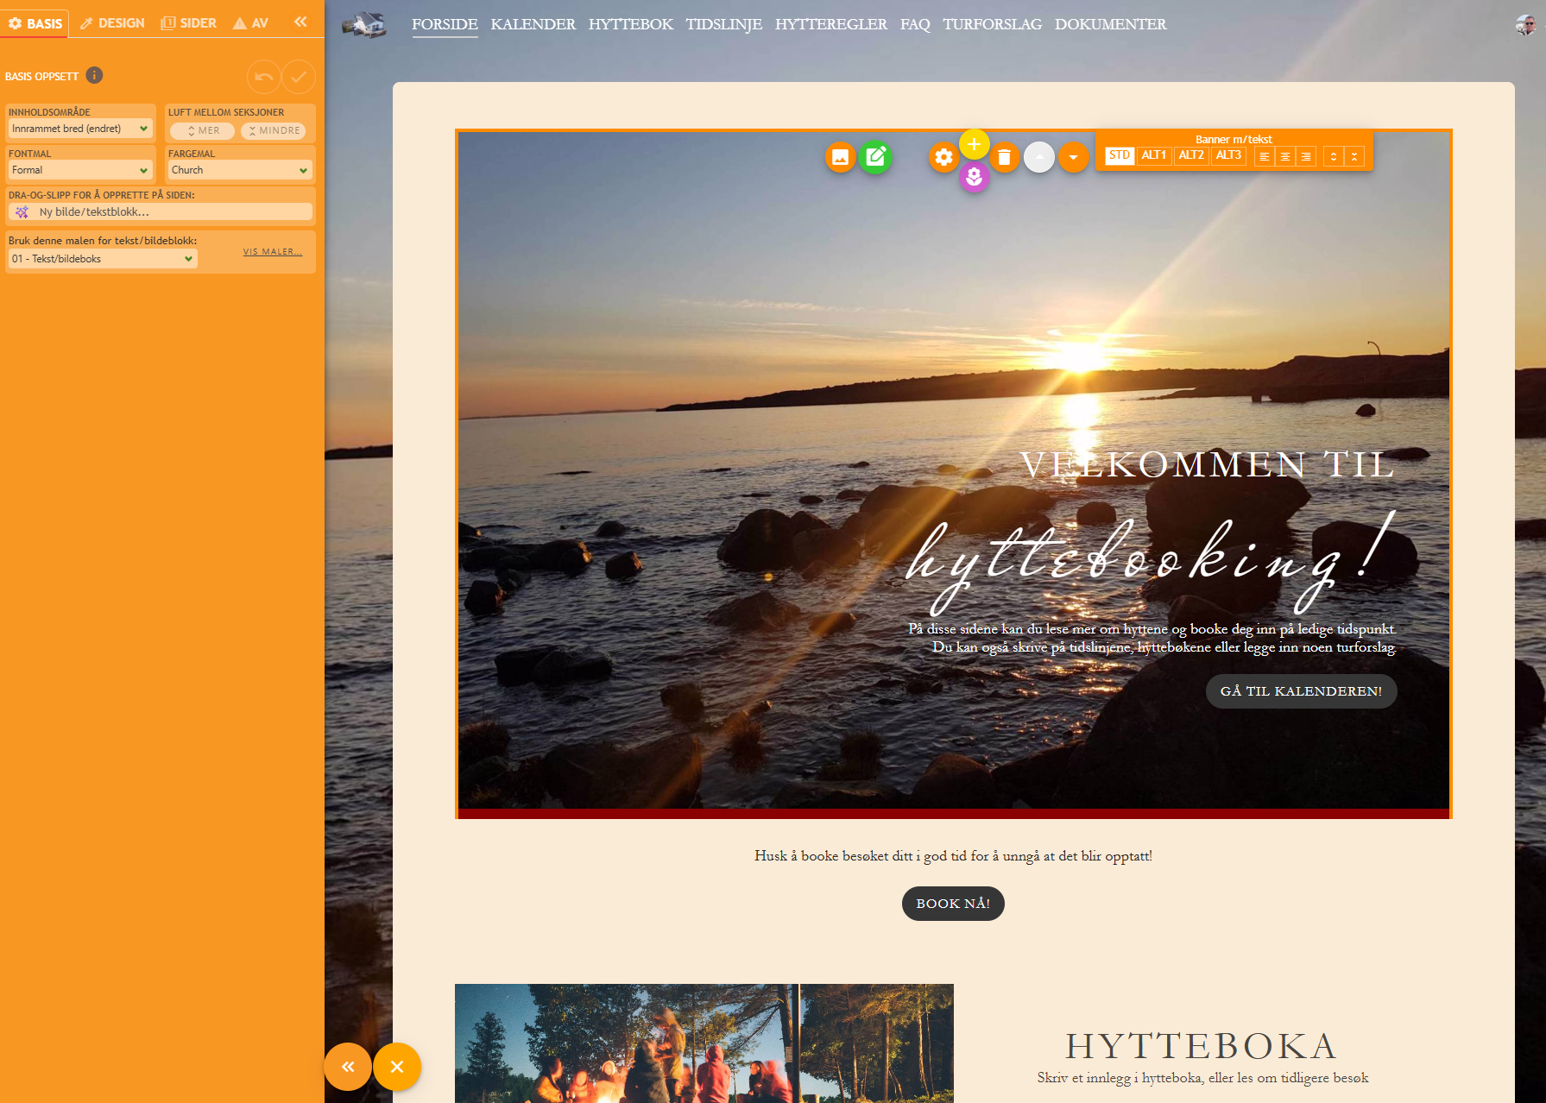Open banner settings with the gear icon
The width and height of the screenshot is (1546, 1103).
point(943,157)
